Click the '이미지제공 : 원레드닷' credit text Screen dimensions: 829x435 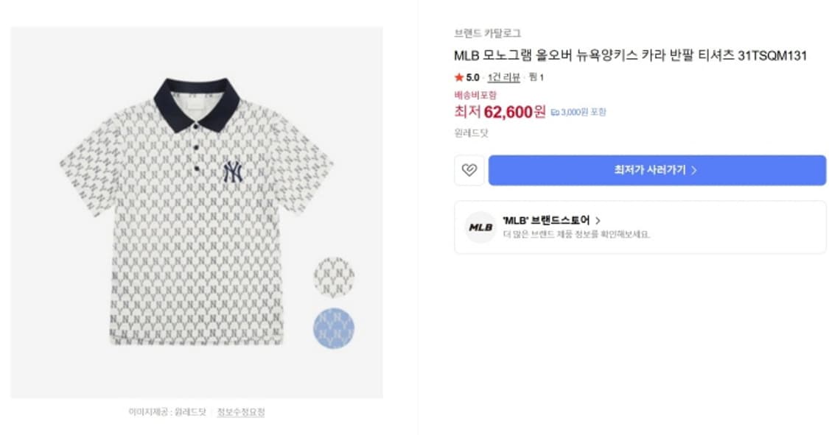pos(167,411)
